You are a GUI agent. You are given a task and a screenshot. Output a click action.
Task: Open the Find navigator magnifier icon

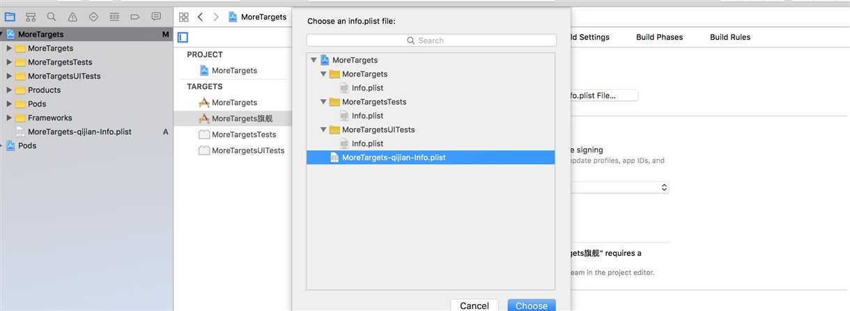pos(52,16)
